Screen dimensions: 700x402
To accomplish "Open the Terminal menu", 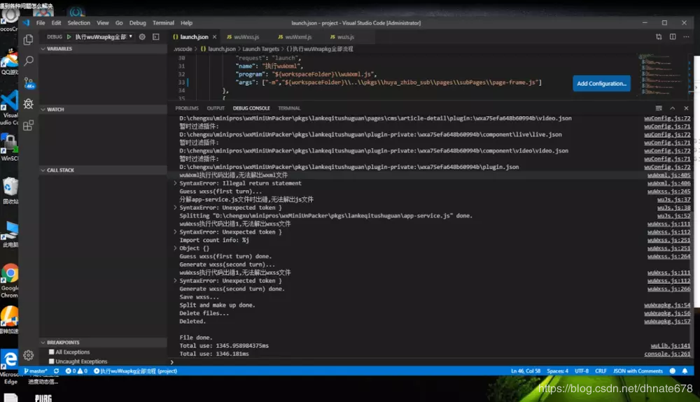I will (163, 23).
